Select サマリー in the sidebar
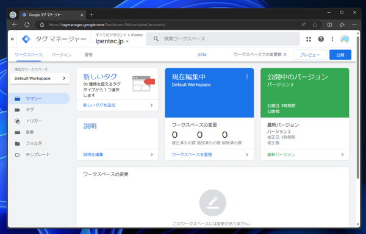 pyautogui.click(x=39, y=99)
